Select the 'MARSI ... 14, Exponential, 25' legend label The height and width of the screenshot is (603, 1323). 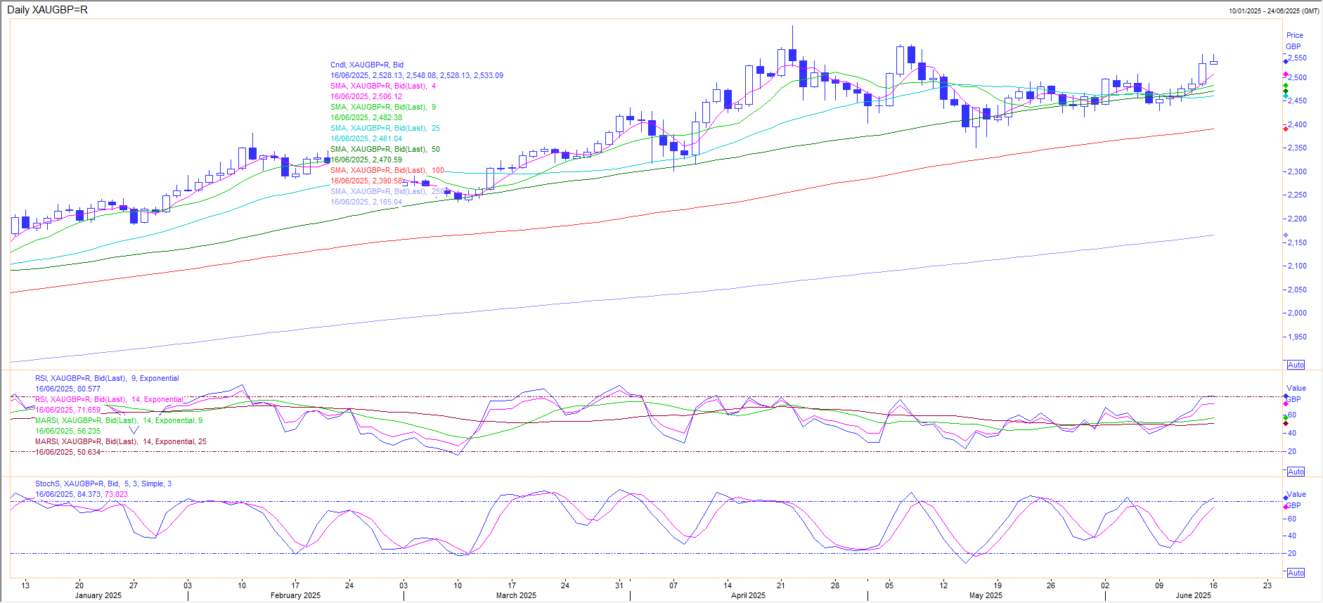[x=121, y=441]
